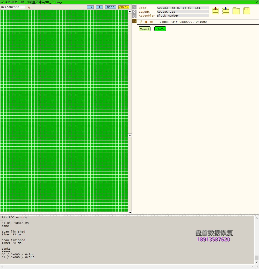Click the orange plus icon
Viewport: 259px width, 269px height.
click(x=146, y=22)
